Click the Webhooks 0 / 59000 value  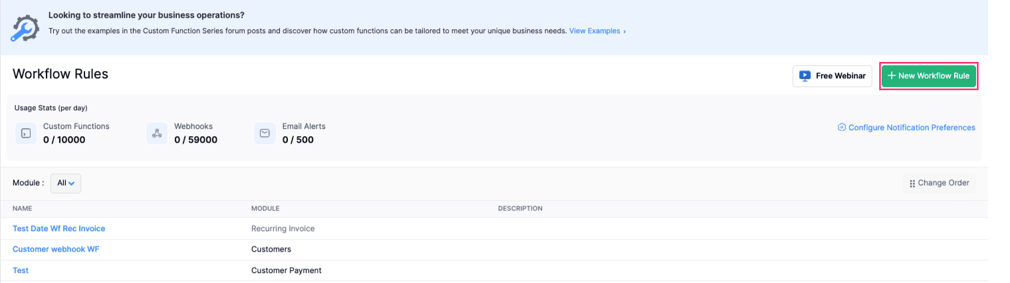point(195,140)
